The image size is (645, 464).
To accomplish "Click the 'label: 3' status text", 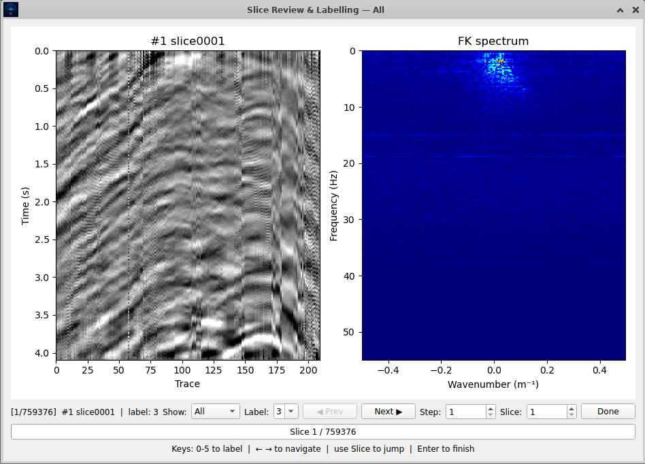I will [143, 412].
